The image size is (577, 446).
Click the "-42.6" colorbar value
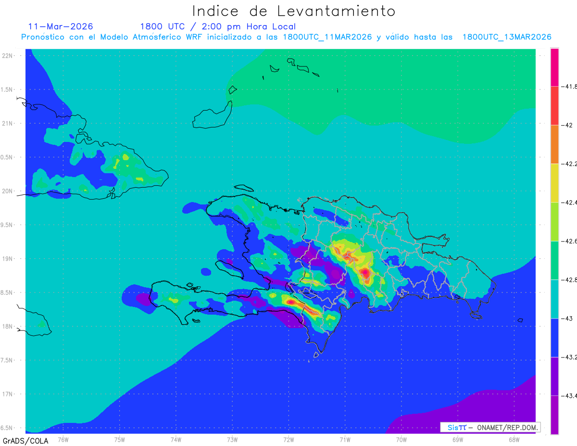tap(569, 241)
